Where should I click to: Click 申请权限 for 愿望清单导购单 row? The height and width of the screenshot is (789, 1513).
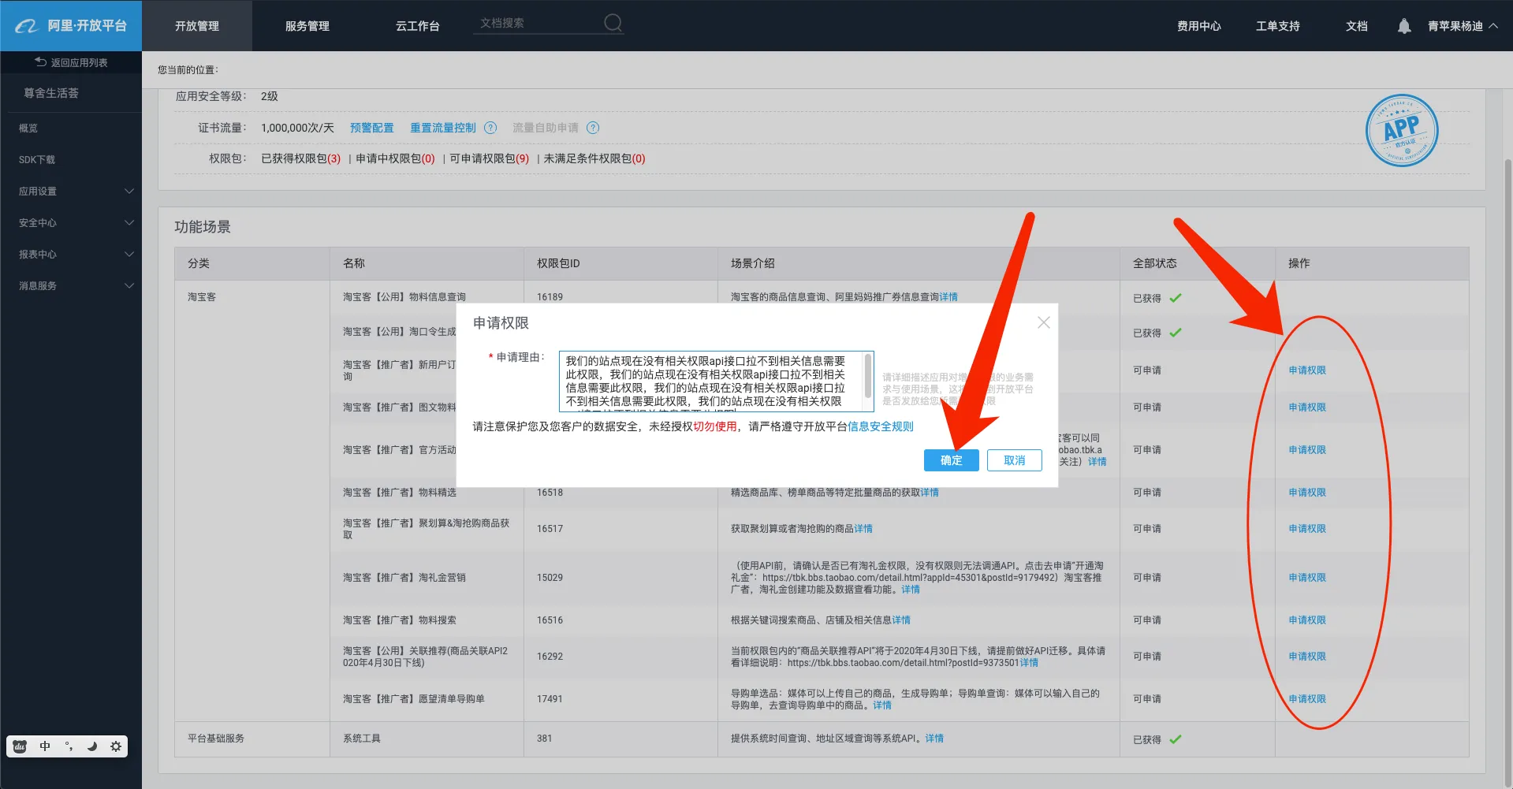1307,699
